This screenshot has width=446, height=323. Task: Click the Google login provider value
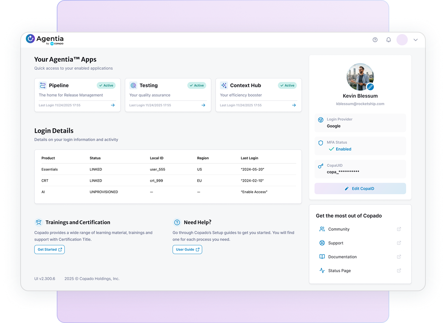click(333, 126)
